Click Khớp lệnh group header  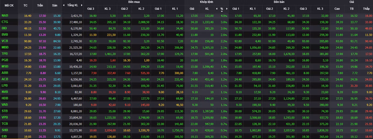207,2
